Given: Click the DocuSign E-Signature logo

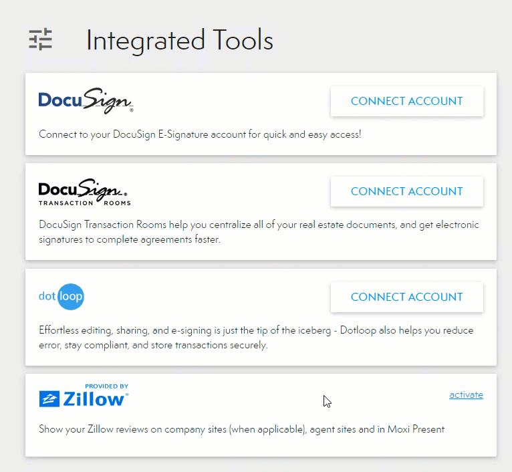Looking at the screenshot, I should (x=86, y=100).
